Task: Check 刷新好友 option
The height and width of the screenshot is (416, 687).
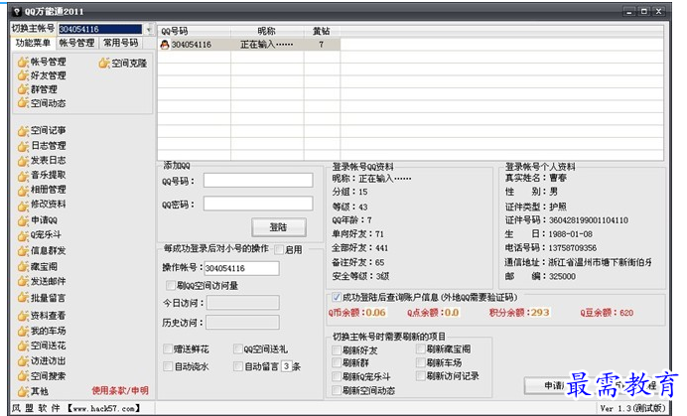Action: 336,350
